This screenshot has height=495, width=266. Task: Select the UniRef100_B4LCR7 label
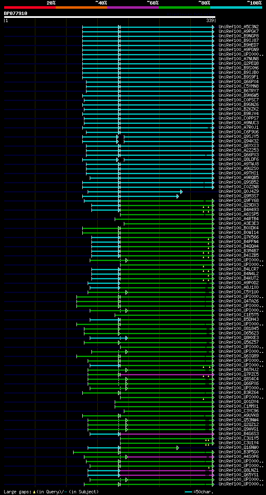(x=239, y=270)
